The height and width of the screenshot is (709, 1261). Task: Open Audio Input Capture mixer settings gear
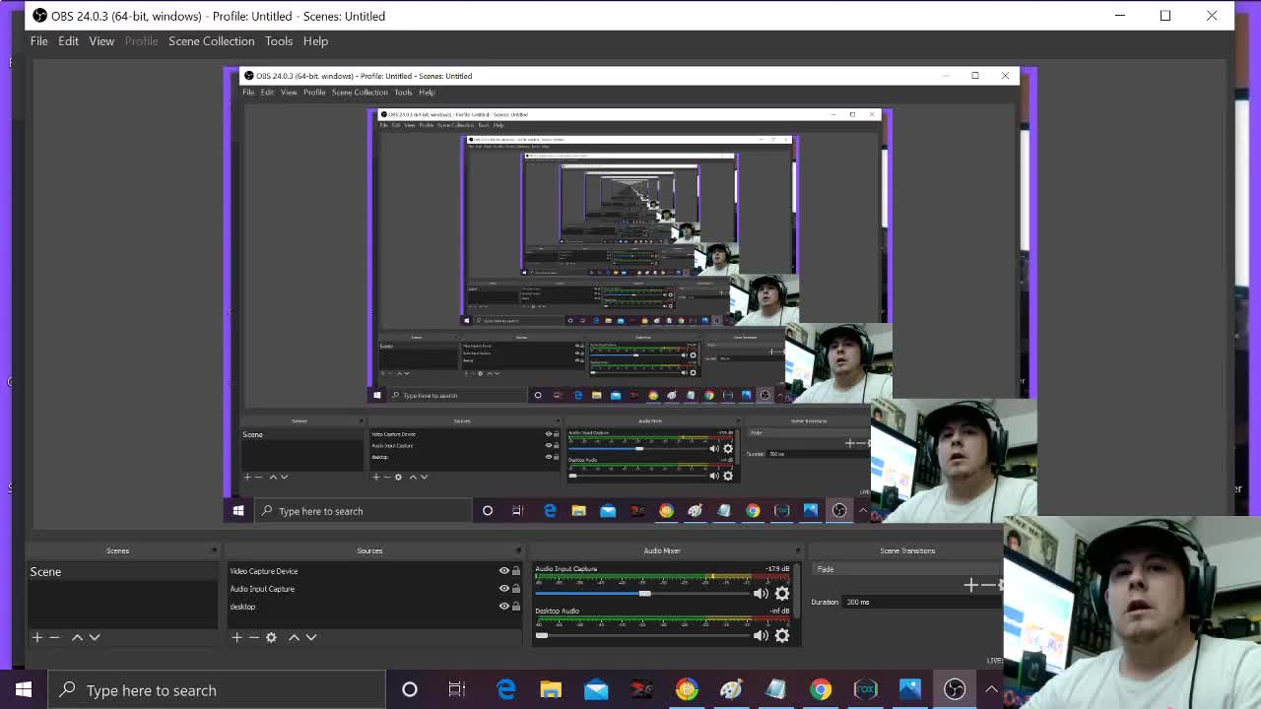782,594
